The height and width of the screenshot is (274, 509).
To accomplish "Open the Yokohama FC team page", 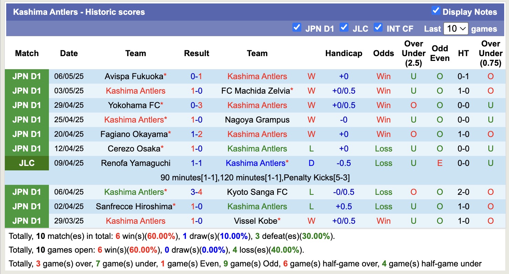I will click(x=134, y=105).
